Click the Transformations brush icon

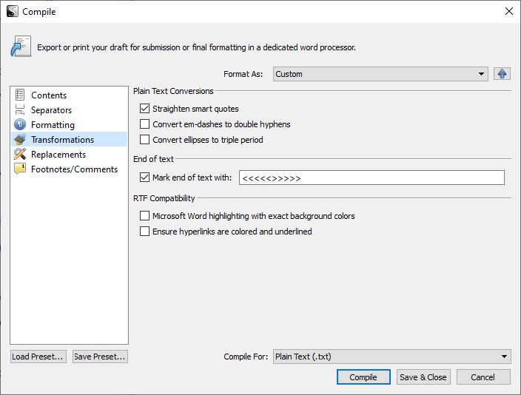(x=20, y=139)
